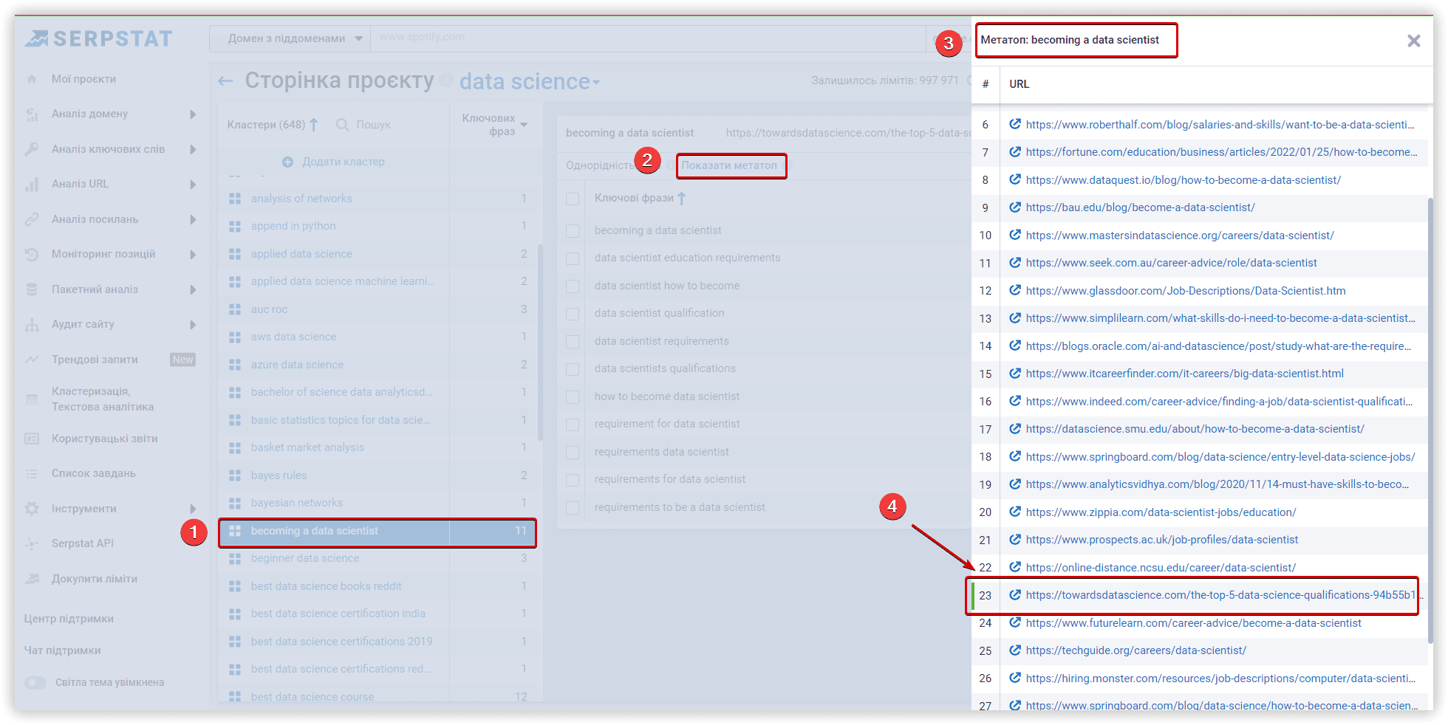The image size is (1448, 725).
Task: Check how to become data scientist checkbox
Action: 572,396
